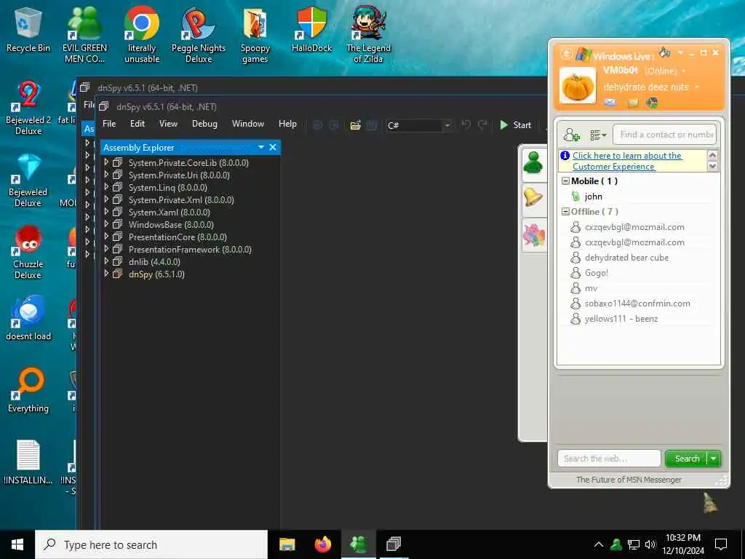Click the Add a contact icon in Messenger
The image size is (745, 559).
coord(571,135)
